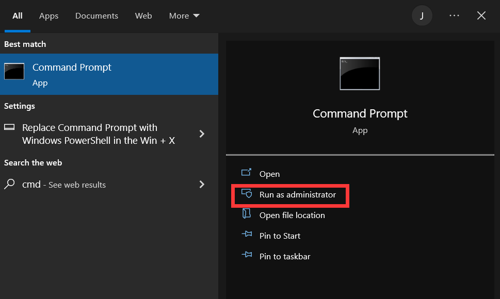Expand the More dropdown filter

(x=184, y=16)
